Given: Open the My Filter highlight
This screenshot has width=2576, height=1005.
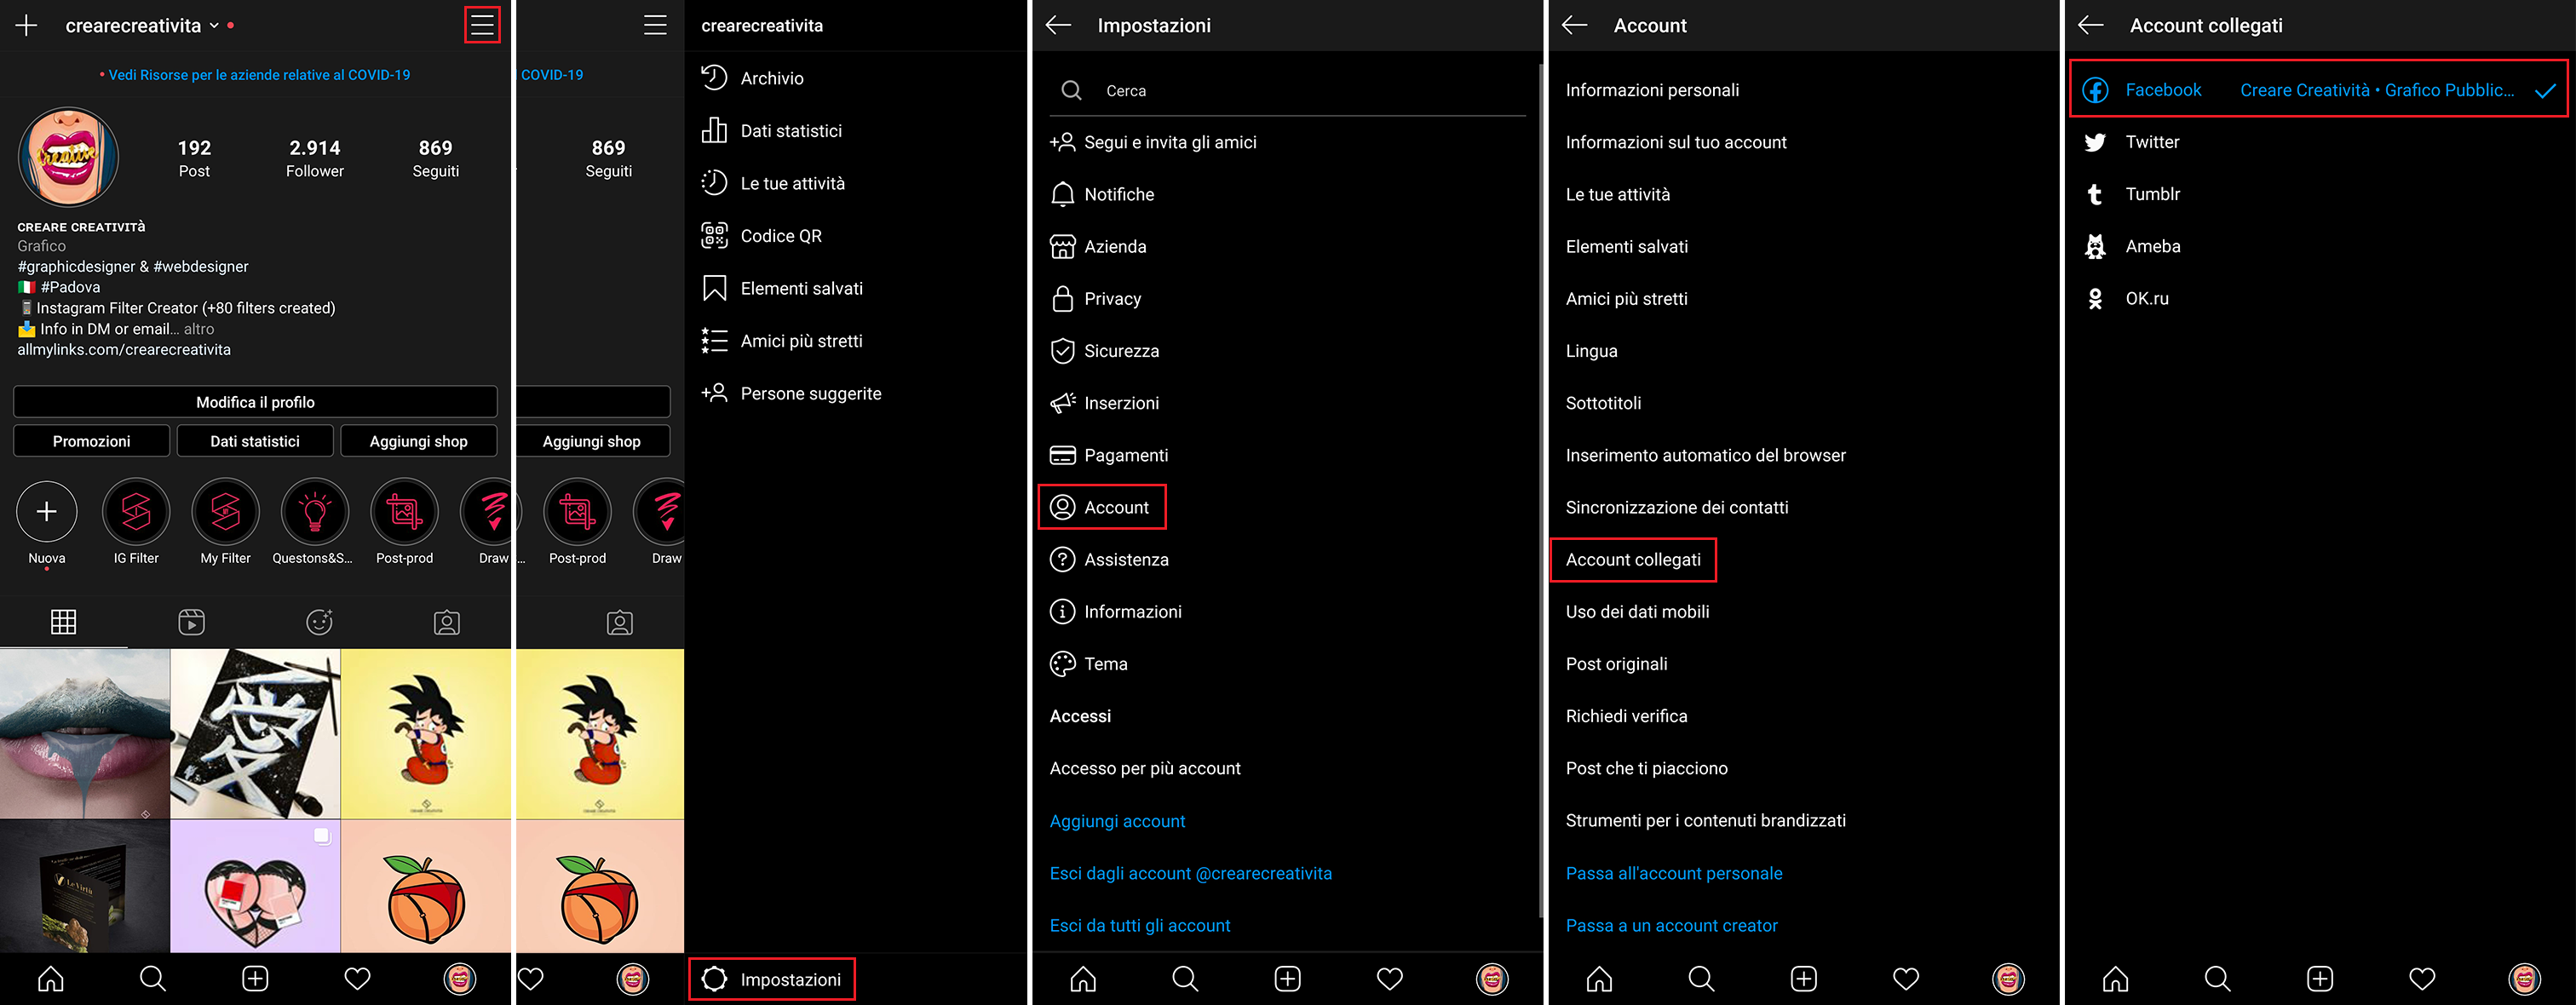Looking at the screenshot, I should (225, 512).
